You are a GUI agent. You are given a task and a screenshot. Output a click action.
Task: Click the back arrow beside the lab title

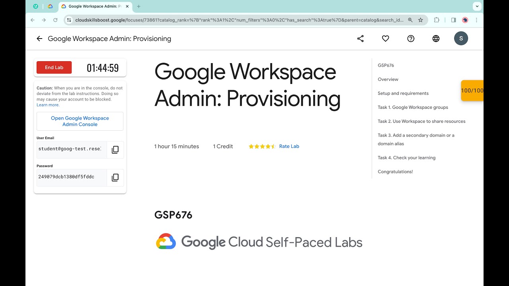click(39, 39)
